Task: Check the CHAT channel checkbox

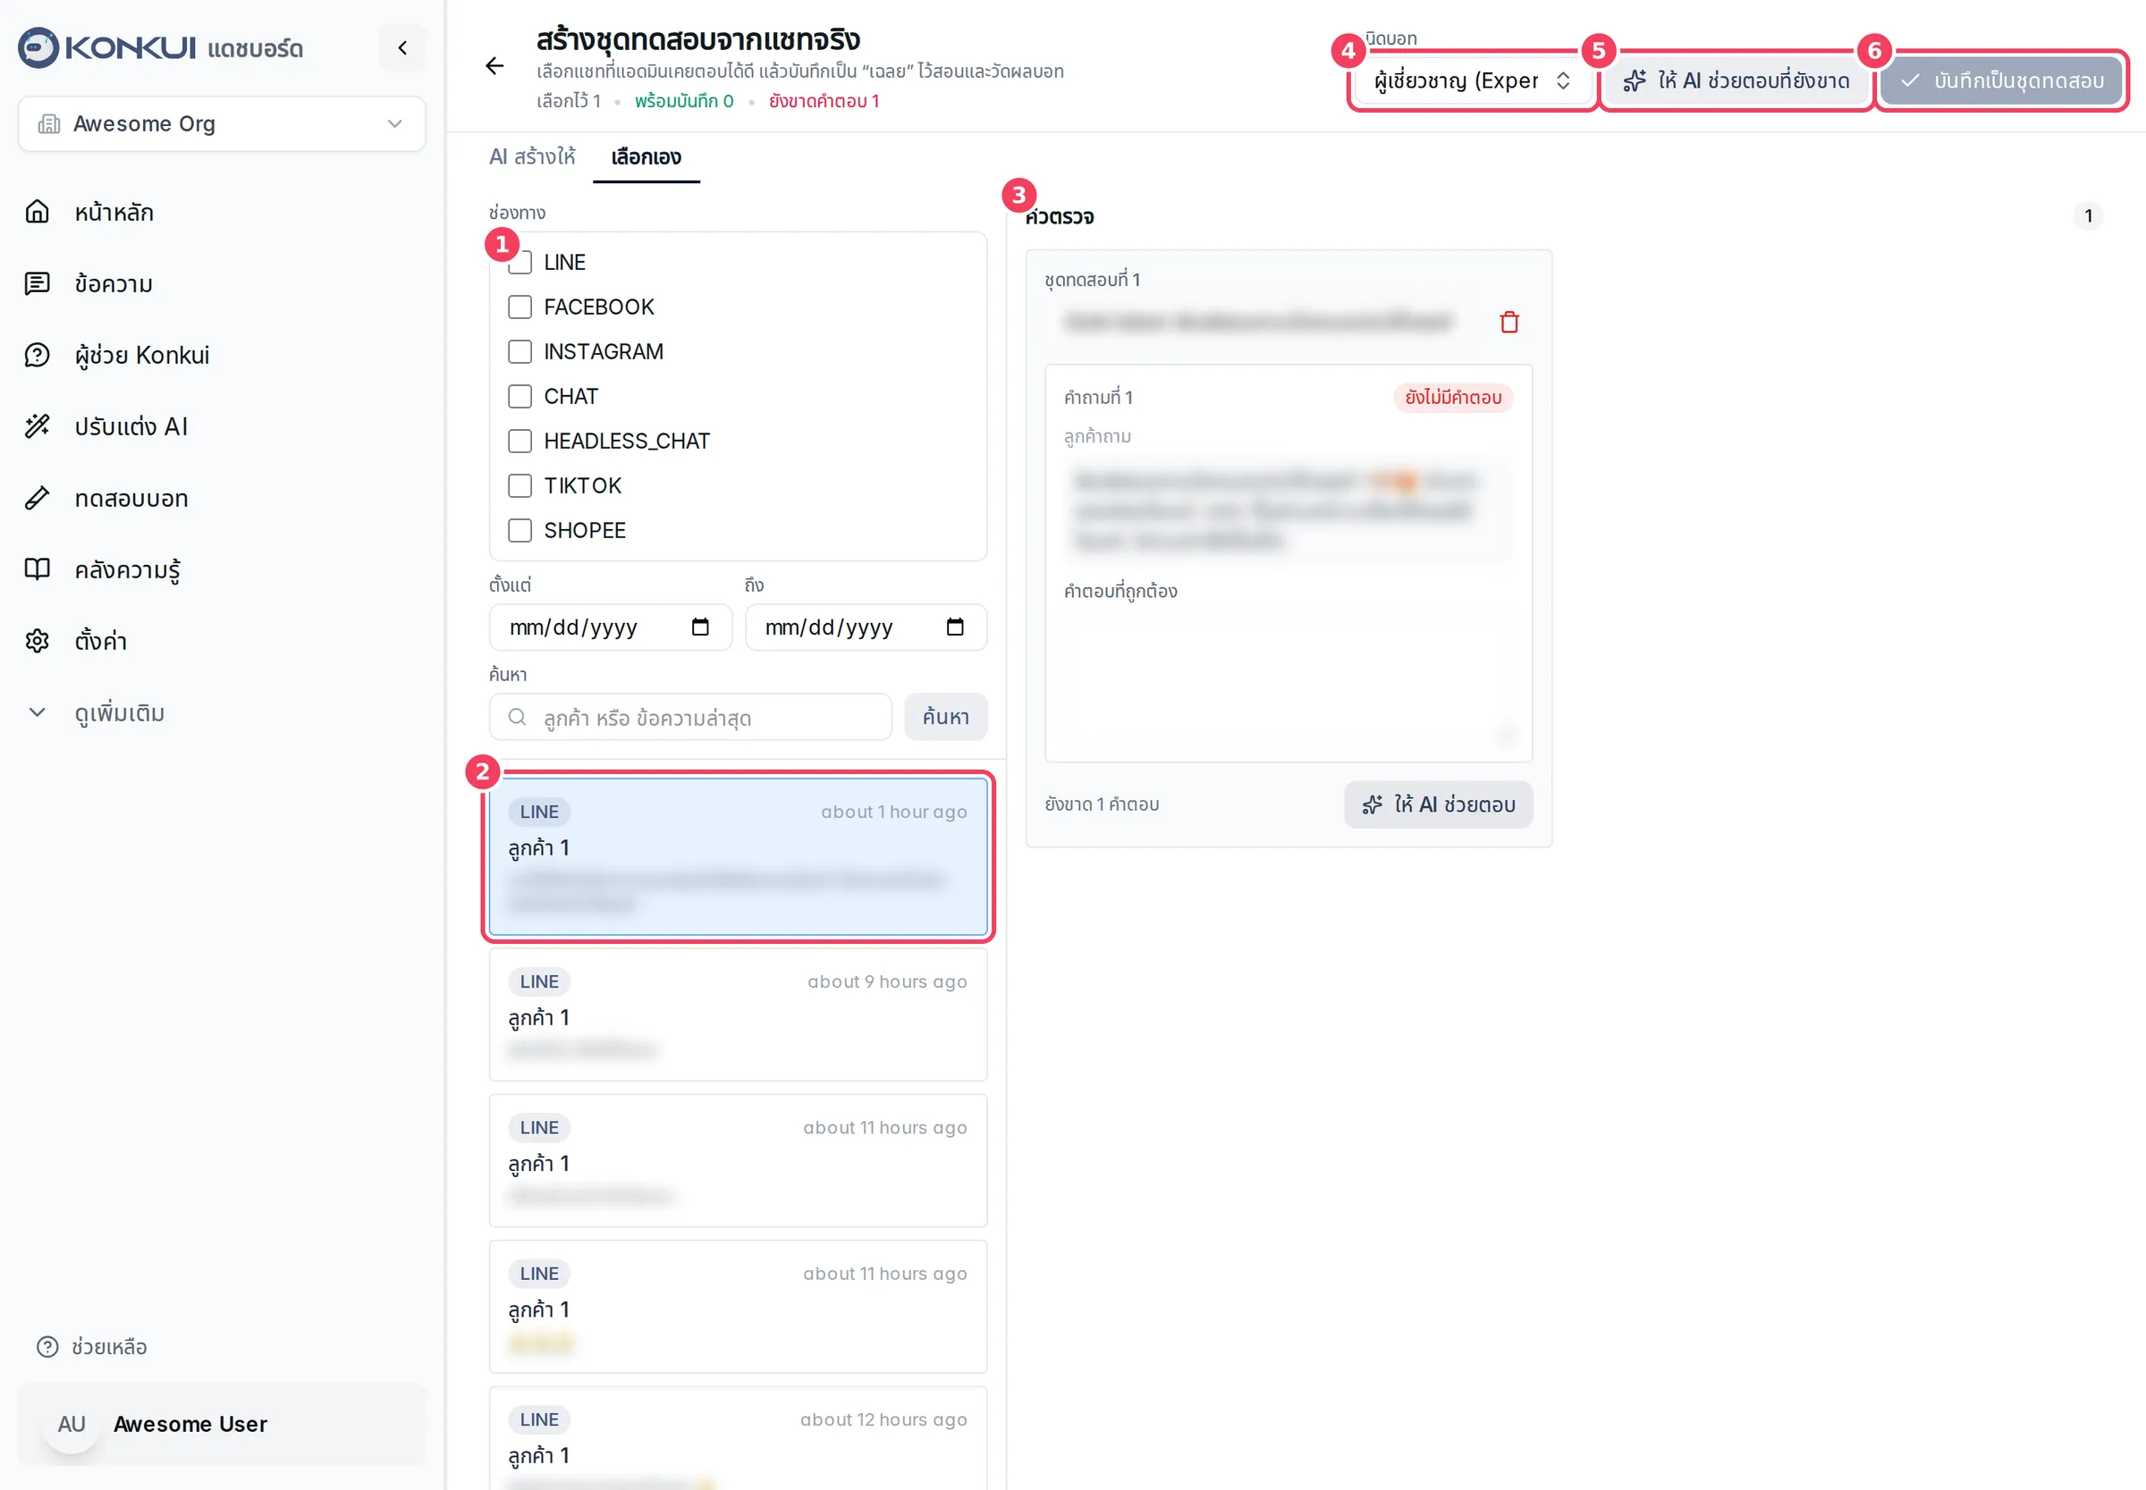Action: (520, 397)
